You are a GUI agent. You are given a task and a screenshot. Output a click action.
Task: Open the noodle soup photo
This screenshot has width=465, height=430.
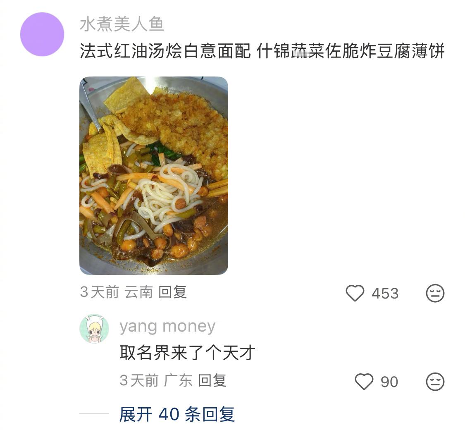click(x=154, y=176)
